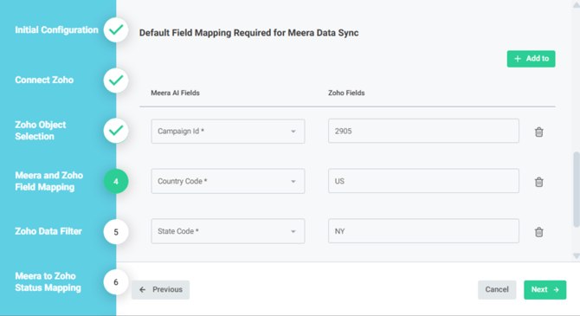Open Meera and Zoho Field Mapping step
The width and height of the screenshot is (580, 316).
coord(48,181)
